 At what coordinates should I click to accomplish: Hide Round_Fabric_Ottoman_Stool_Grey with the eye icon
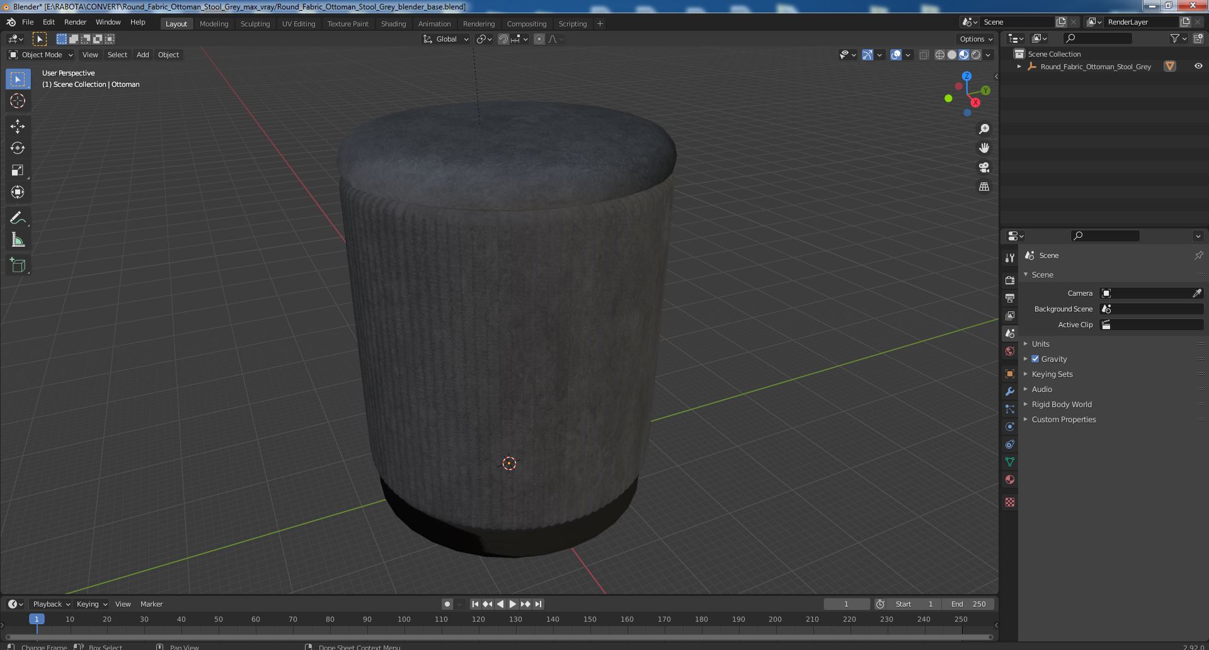[1198, 66]
